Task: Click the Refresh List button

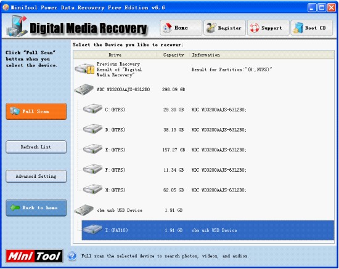Action: (x=36, y=147)
